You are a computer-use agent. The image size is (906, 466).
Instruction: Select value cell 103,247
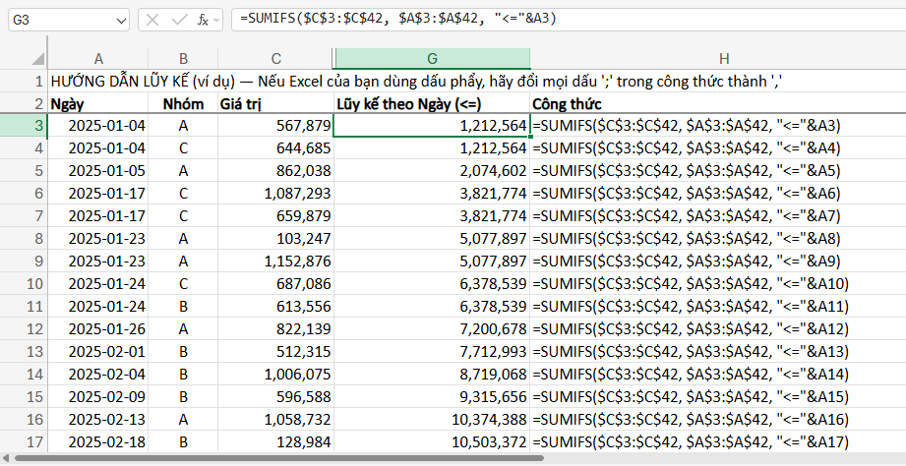point(275,239)
